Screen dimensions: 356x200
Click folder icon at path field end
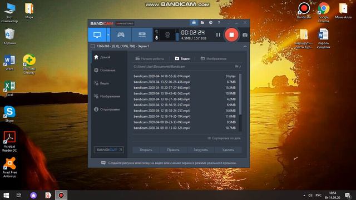coord(238,67)
